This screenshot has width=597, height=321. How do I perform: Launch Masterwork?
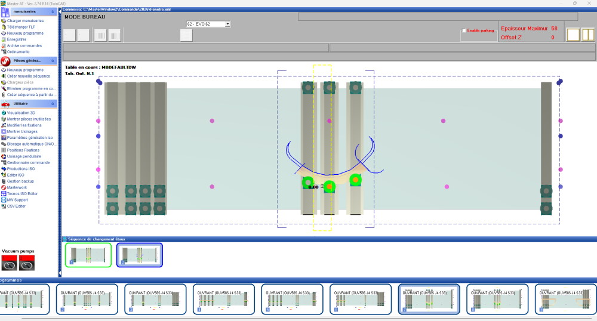(17, 187)
